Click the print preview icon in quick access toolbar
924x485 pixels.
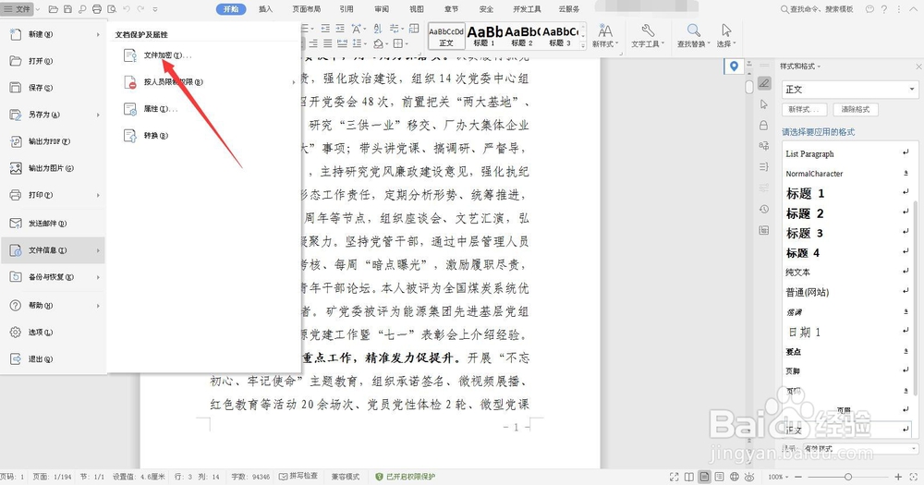click(x=112, y=9)
